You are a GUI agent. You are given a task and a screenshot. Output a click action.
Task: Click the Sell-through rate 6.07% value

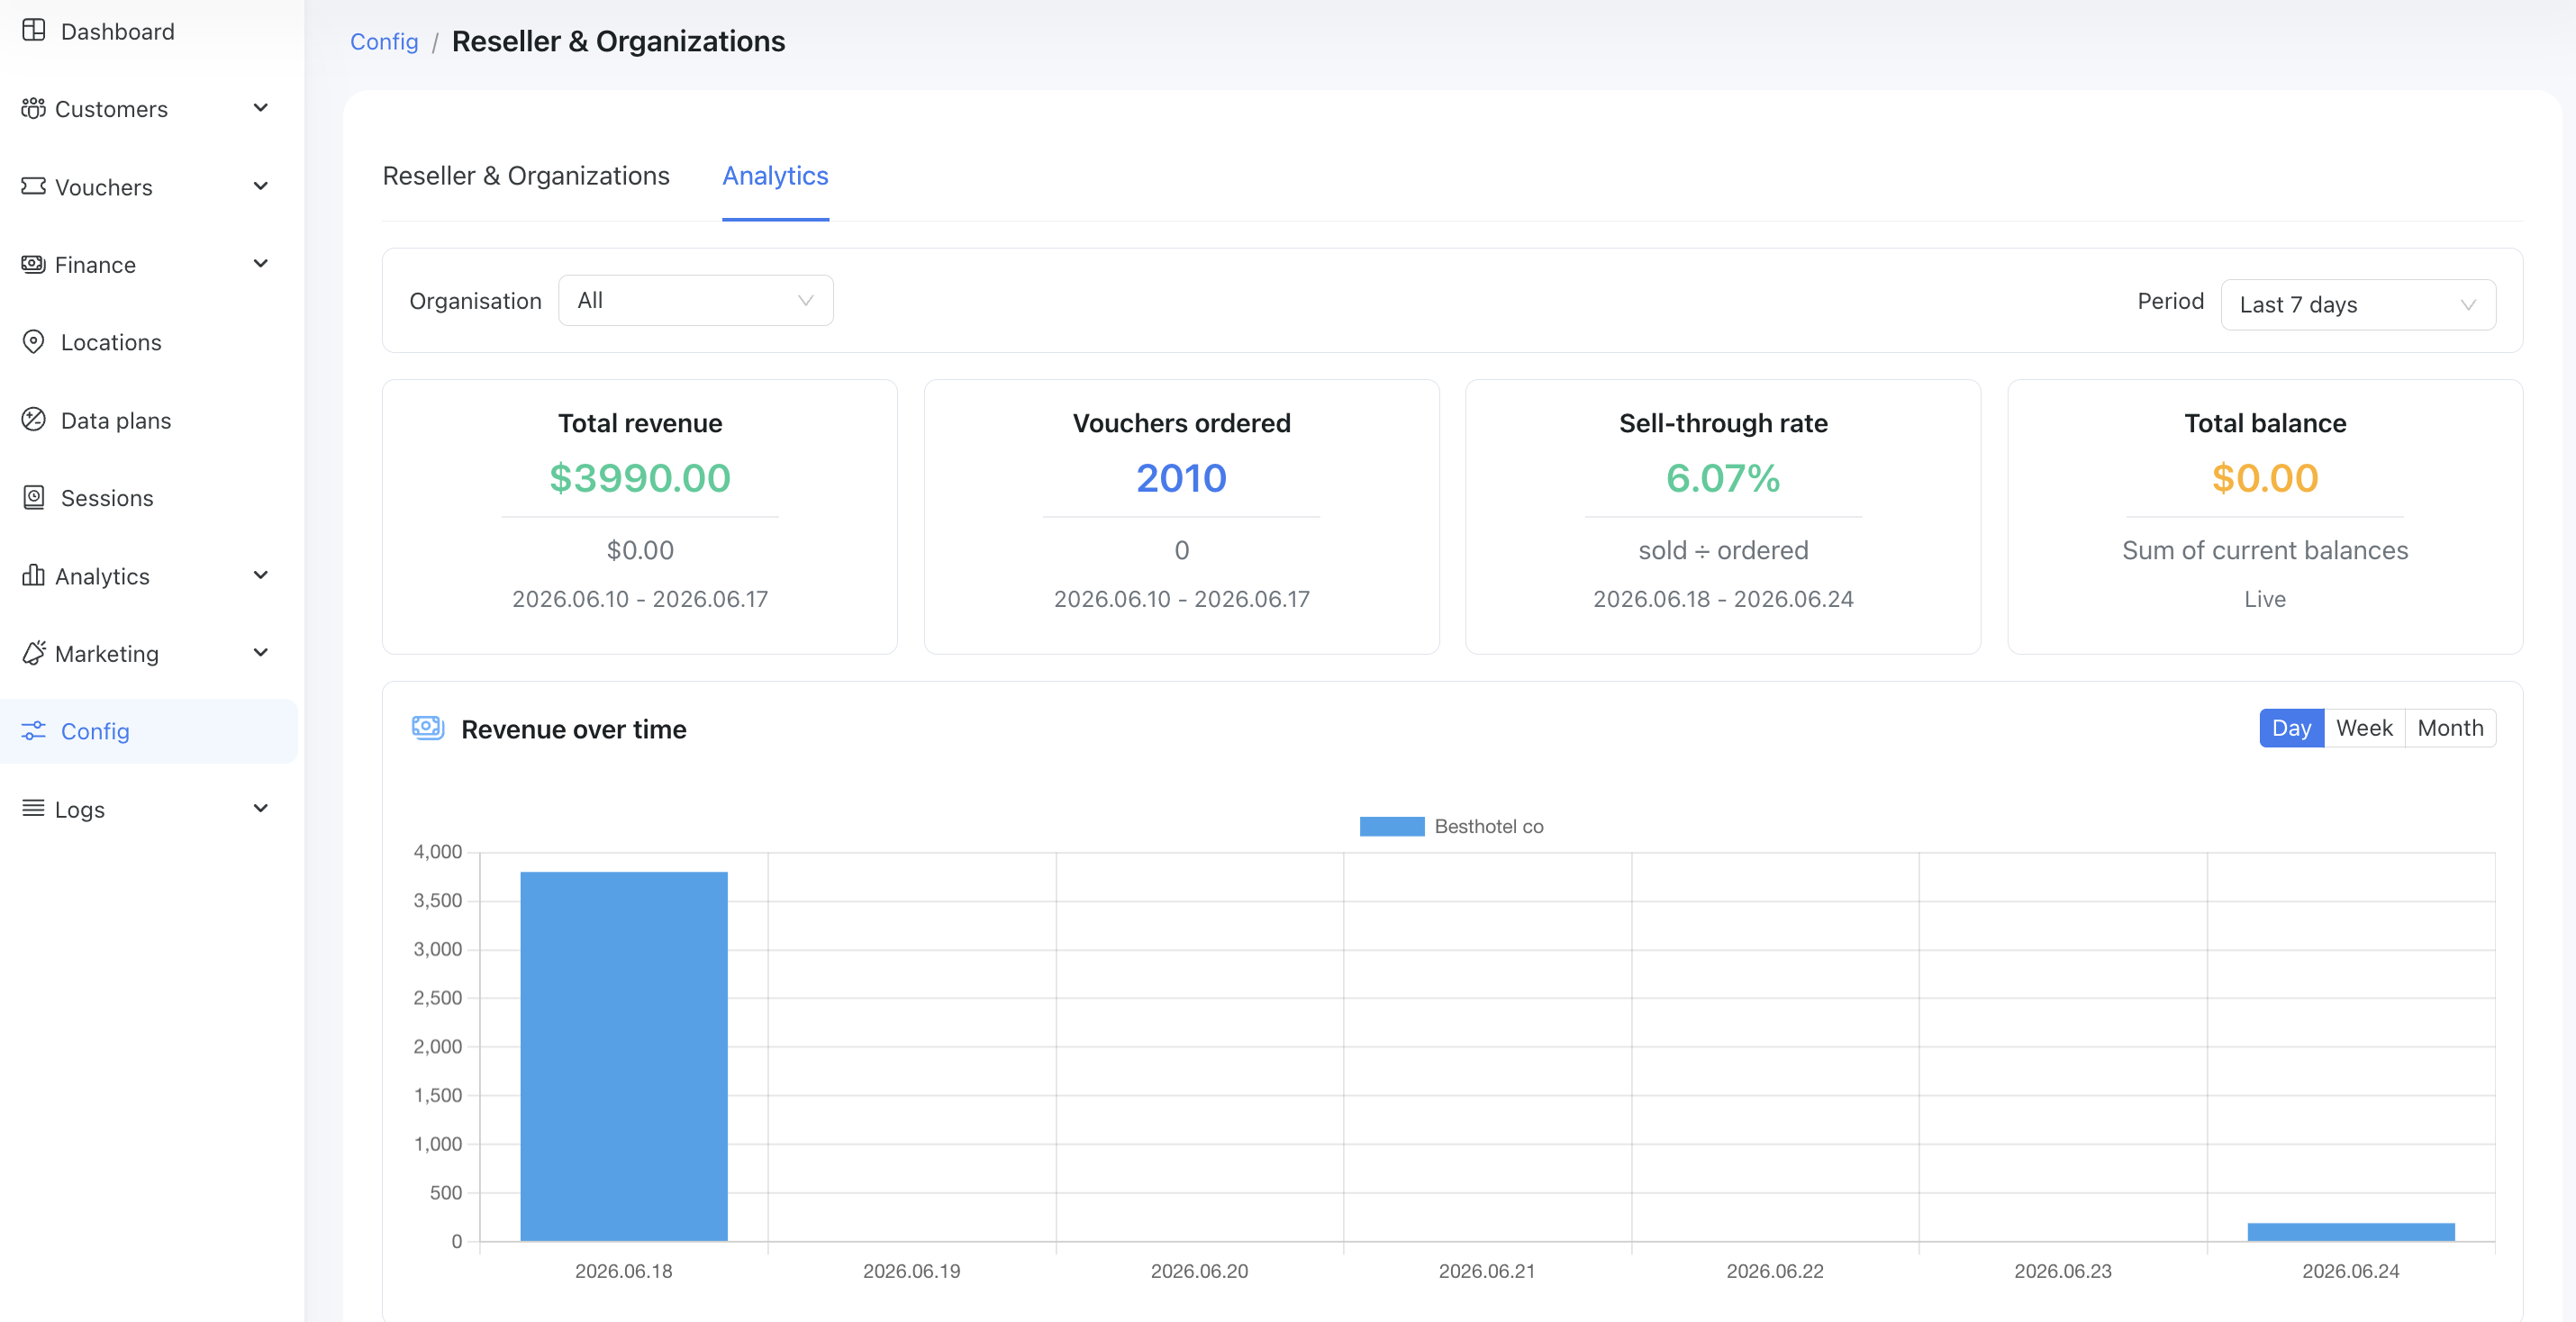1723,478
